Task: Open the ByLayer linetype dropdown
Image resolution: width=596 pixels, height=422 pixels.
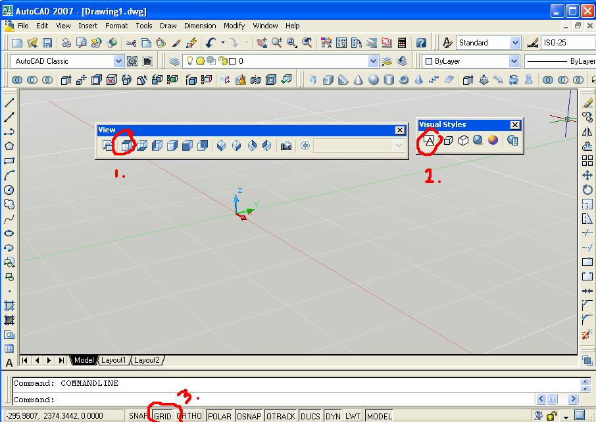Action: click(560, 61)
